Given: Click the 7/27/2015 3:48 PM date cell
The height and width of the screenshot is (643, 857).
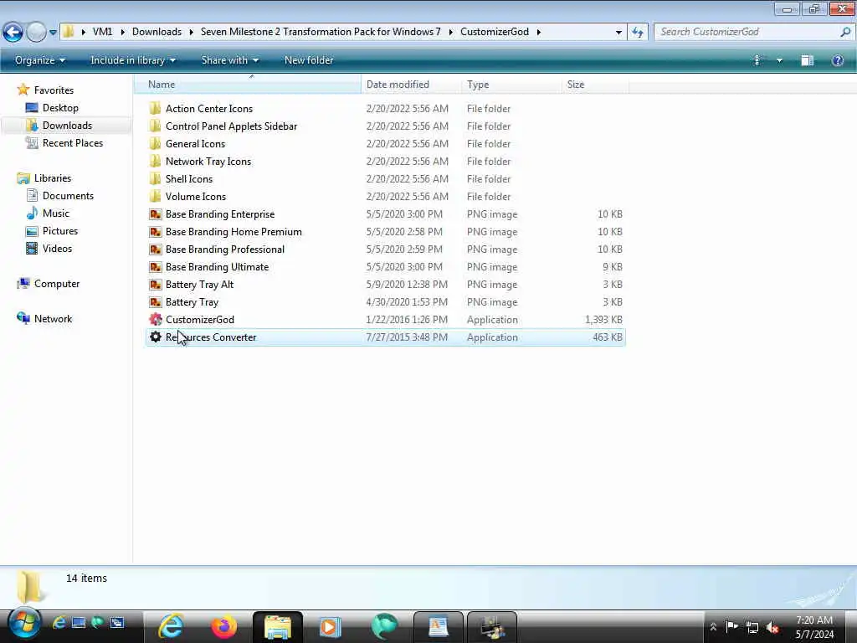Looking at the screenshot, I should click(407, 337).
